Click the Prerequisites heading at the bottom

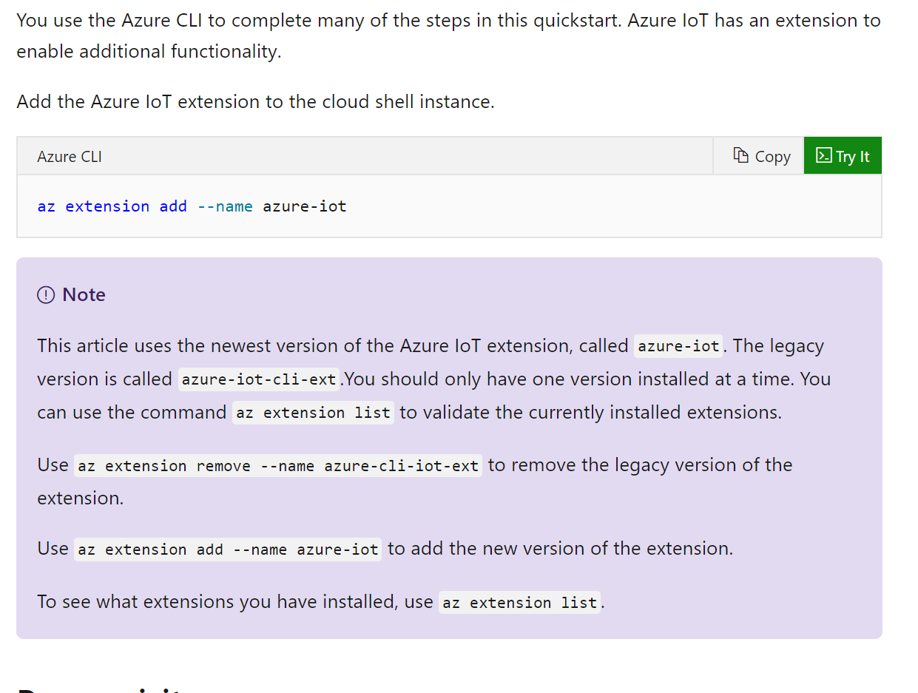(96, 688)
